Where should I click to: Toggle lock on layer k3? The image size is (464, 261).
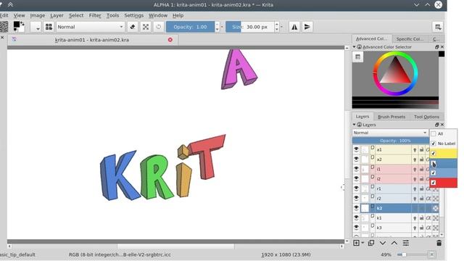point(421,228)
